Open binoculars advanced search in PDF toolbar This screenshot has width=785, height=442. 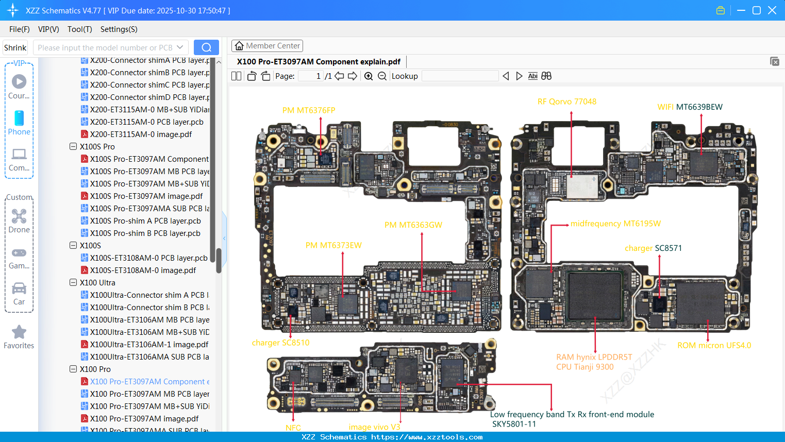(546, 76)
